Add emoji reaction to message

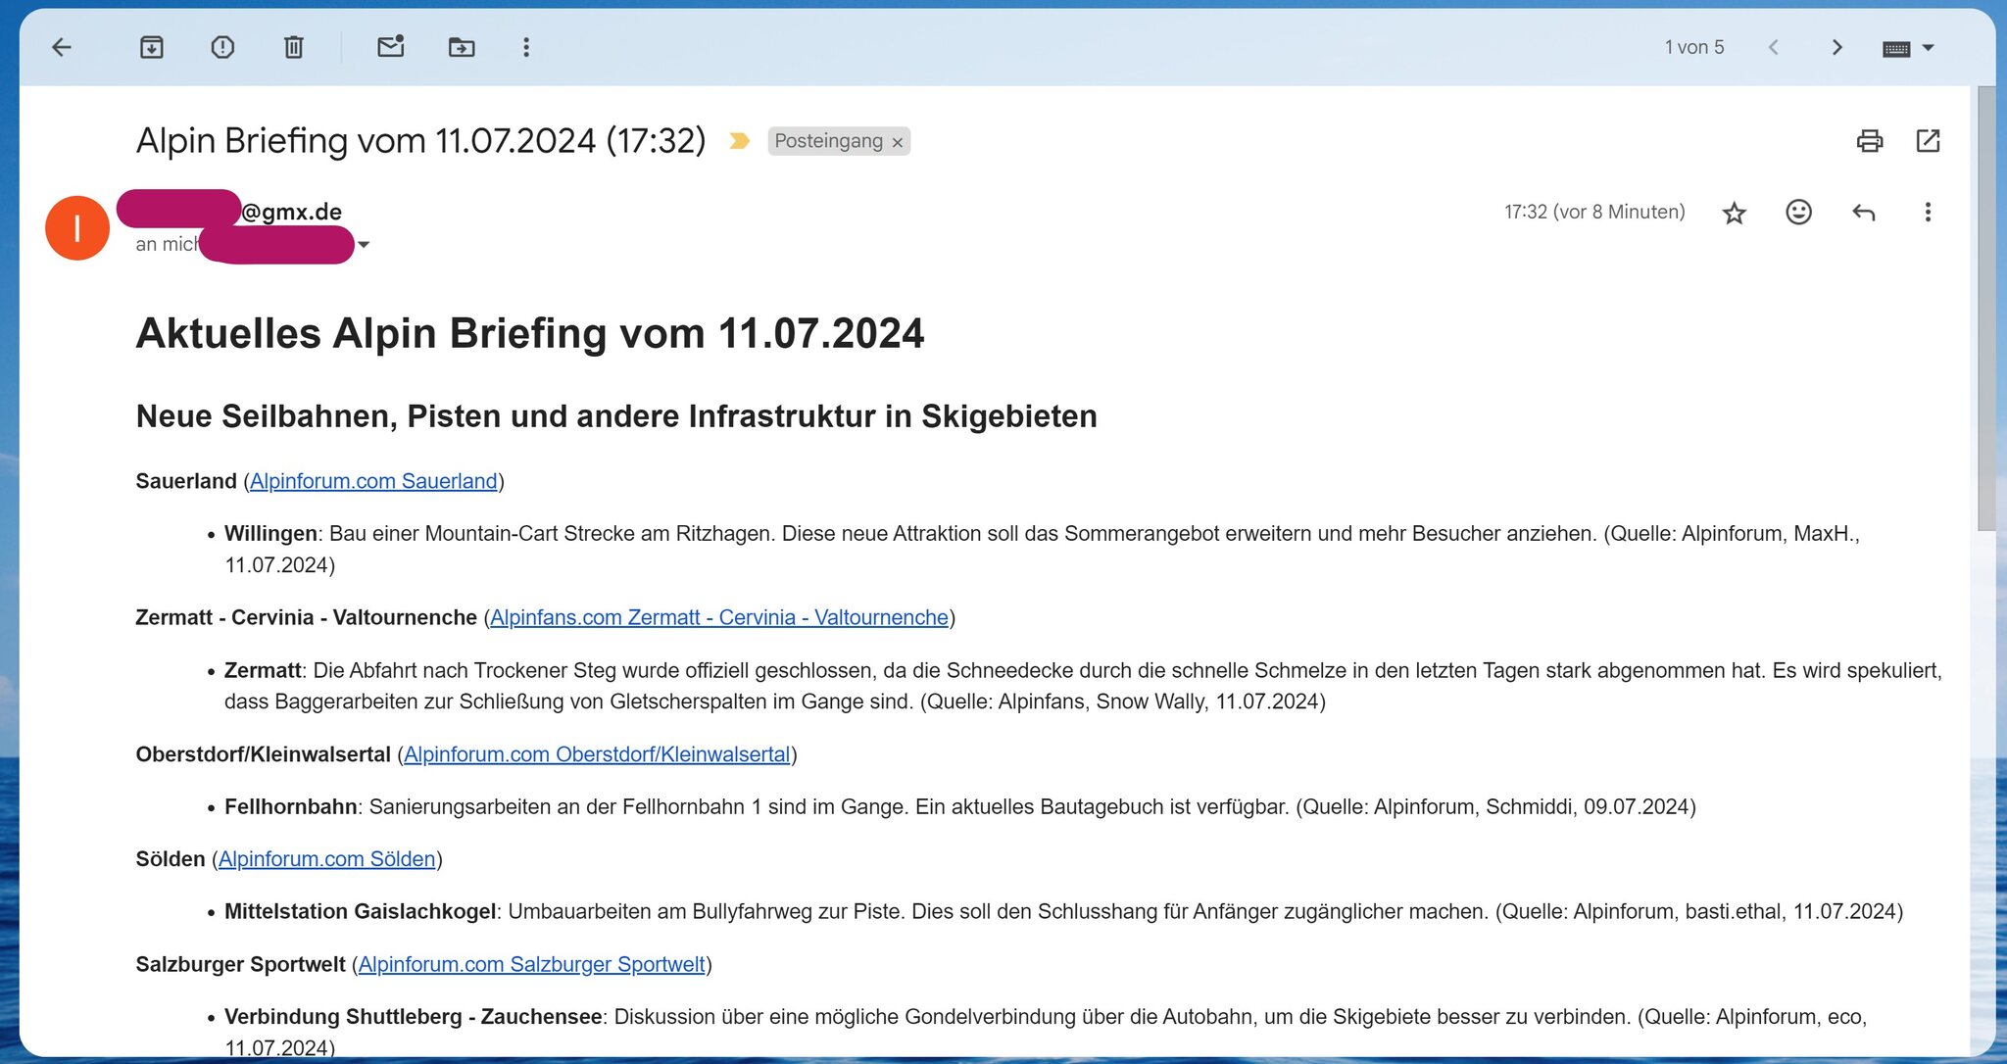coord(1798,213)
